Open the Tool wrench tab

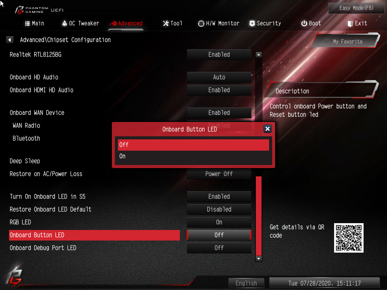(172, 23)
